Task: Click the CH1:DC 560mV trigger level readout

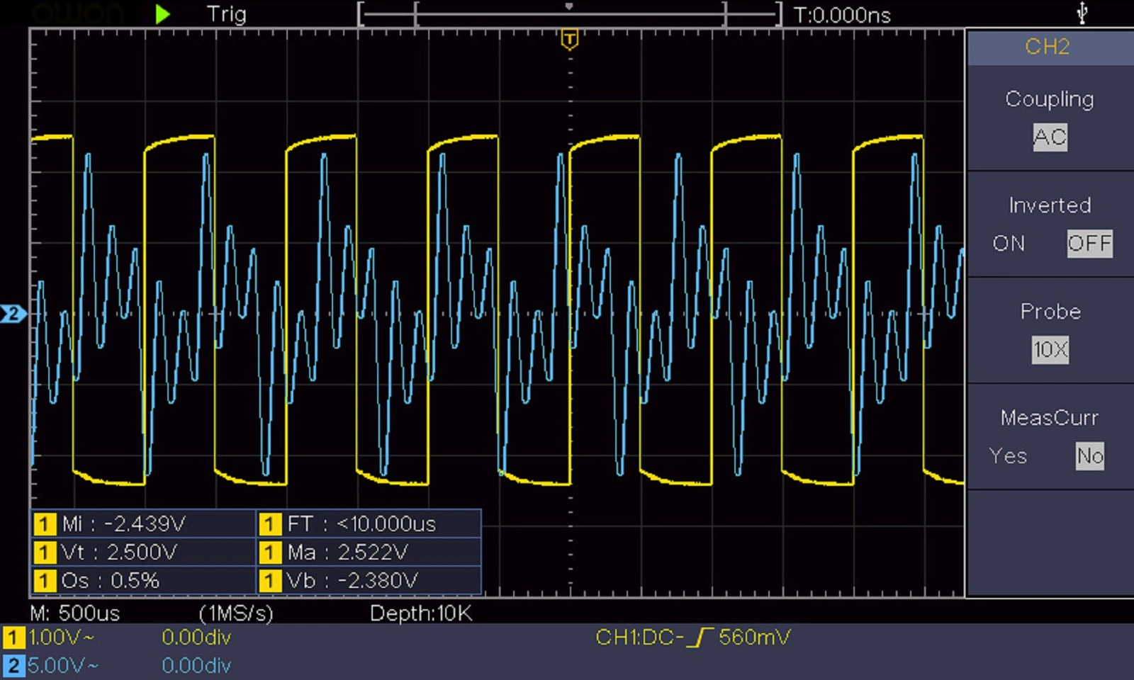Action: coord(692,637)
